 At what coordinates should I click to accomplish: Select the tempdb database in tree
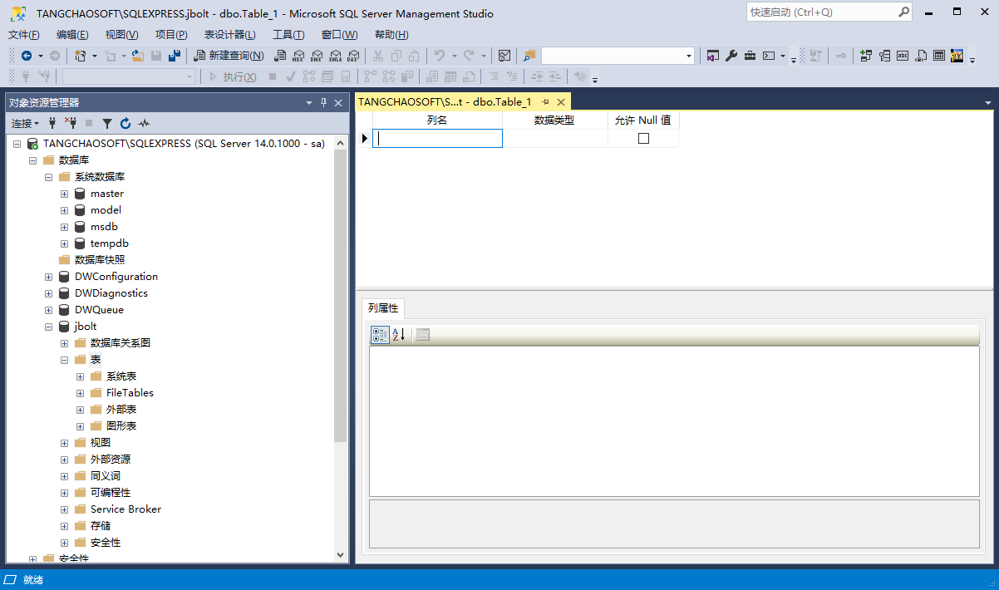[110, 243]
